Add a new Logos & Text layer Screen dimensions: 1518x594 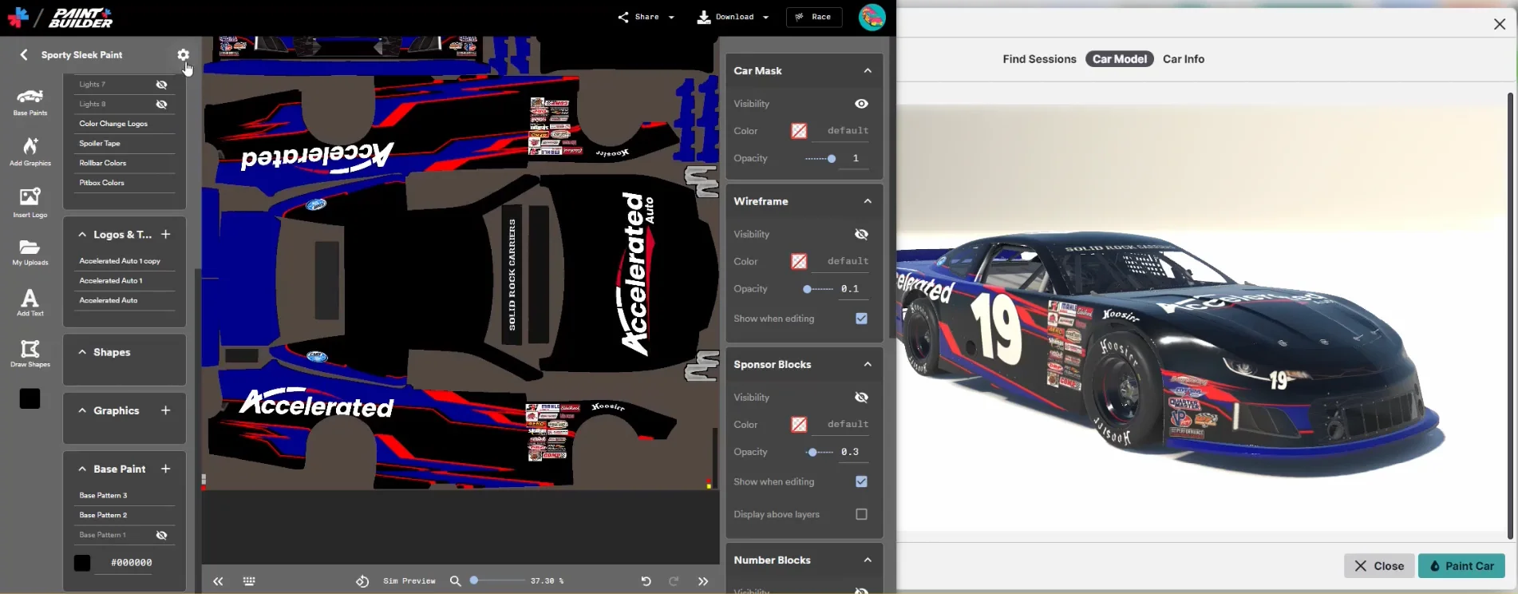(165, 234)
